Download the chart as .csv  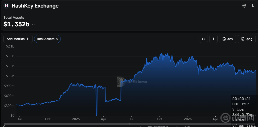point(228,39)
